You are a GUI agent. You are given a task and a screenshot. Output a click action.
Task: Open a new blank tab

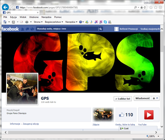42,13
